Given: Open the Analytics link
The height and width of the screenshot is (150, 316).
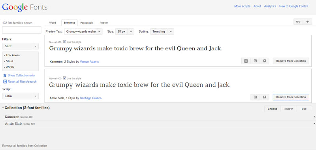Looking at the screenshot, I should point(270,6).
